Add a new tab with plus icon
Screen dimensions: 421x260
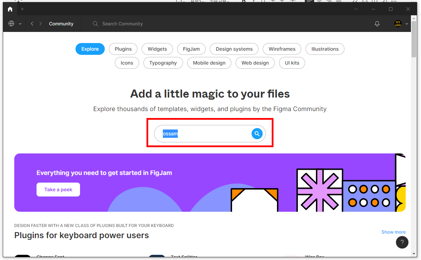[22, 9]
